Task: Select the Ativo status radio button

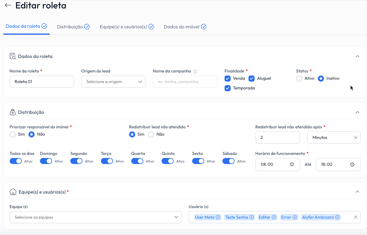Action: [x=299, y=79]
